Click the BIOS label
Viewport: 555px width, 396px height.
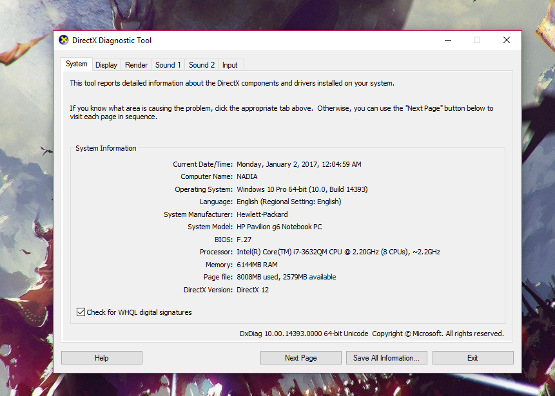pos(224,240)
